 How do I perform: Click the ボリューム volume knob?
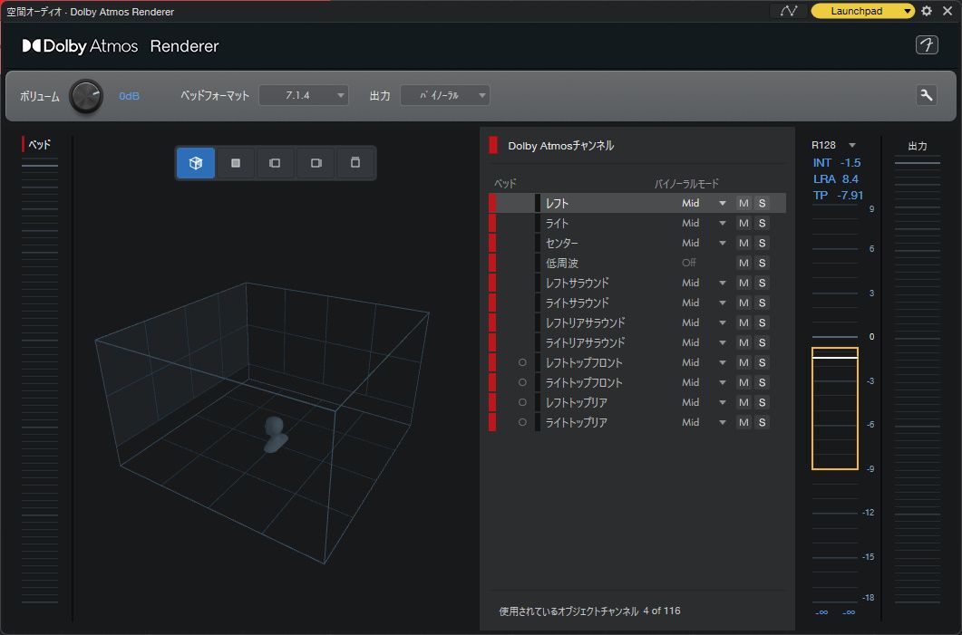coord(87,96)
